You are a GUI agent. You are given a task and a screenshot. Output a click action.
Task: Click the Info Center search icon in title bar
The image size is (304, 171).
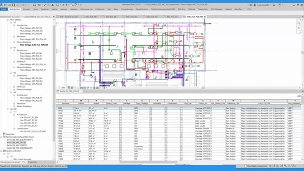[x=251, y=5]
